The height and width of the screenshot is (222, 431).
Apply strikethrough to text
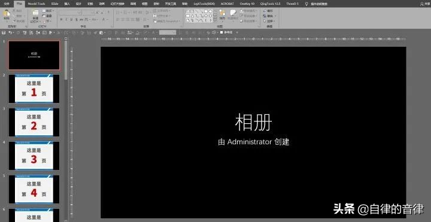coord(81,20)
